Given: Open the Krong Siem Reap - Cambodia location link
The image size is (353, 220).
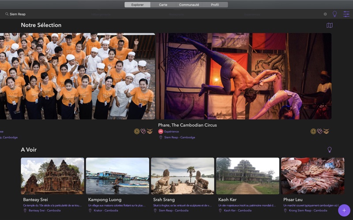Looking at the screenshot, I should click(x=308, y=211).
